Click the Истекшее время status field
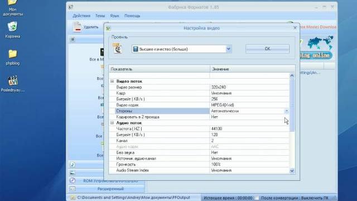This screenshot has height=201, width=357. 228,198
